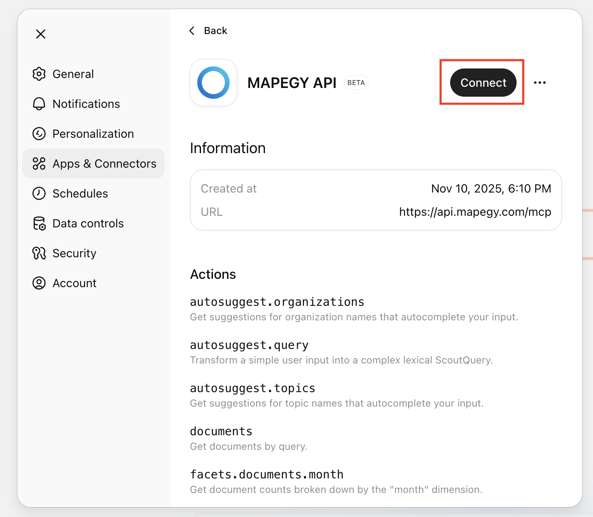Click the MAPEGY API ring logo

pos(213,83)
